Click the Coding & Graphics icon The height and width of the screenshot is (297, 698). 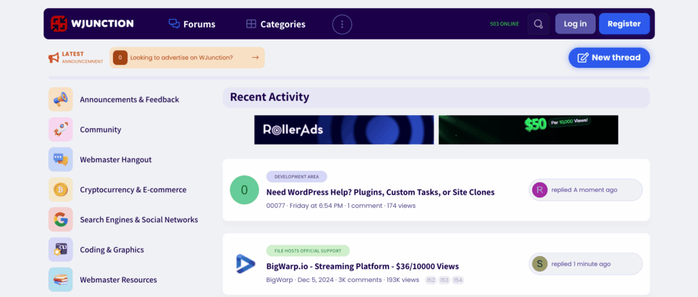(61, 249)
